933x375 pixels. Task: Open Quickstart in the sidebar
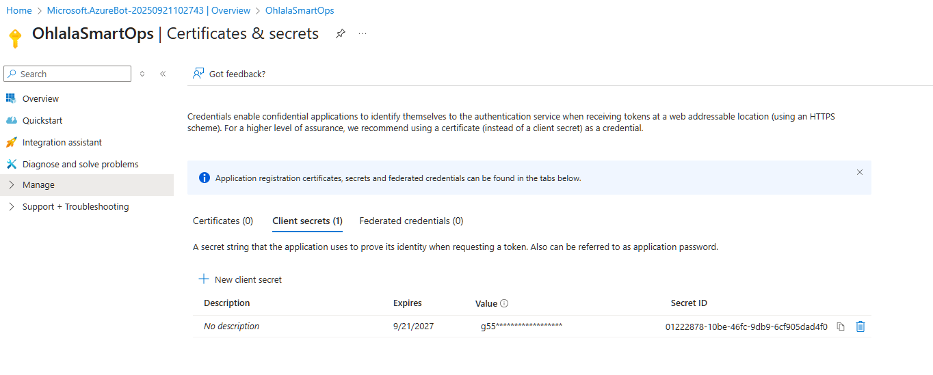point(42,121)
